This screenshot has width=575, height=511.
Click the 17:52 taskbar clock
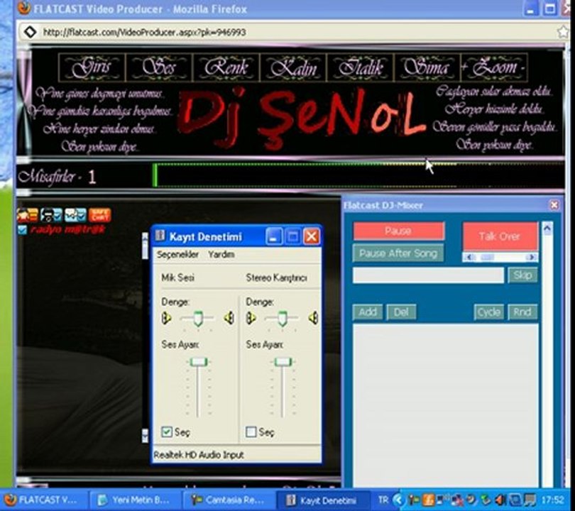click(552, 500)
